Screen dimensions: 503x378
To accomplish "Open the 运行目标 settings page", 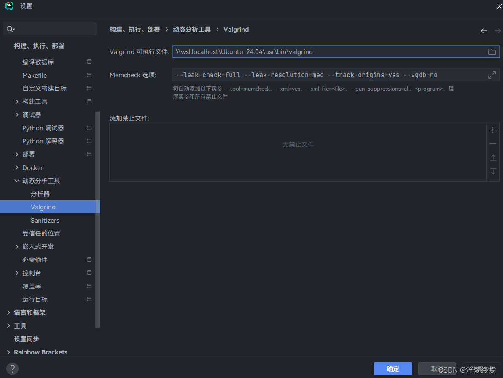I will point(35,300).
